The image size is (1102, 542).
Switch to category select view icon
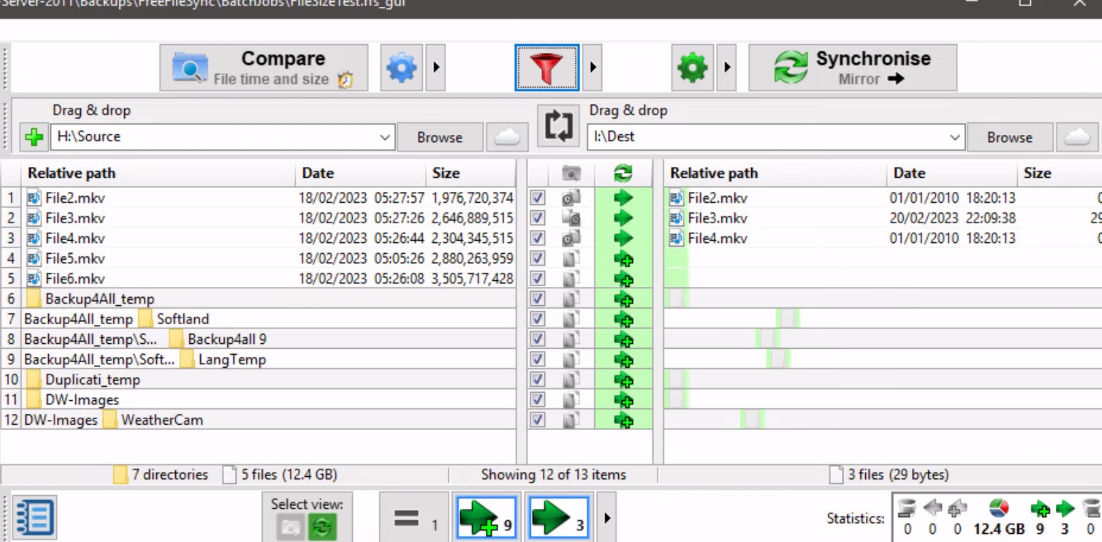tap(290, 526)
